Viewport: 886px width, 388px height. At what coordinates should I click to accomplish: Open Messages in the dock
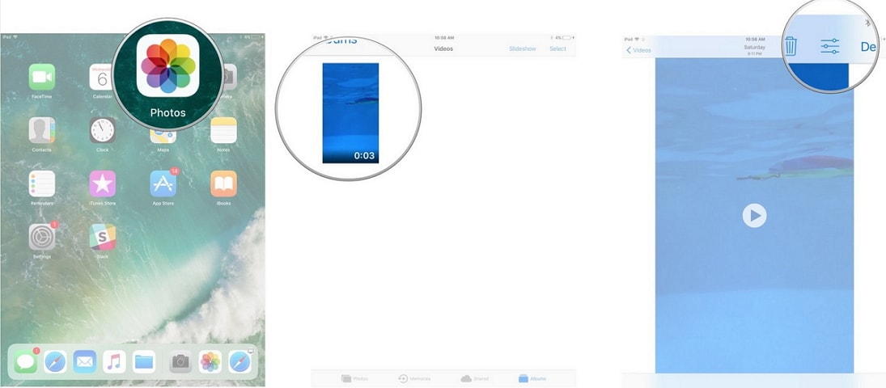tap(26, 361)
